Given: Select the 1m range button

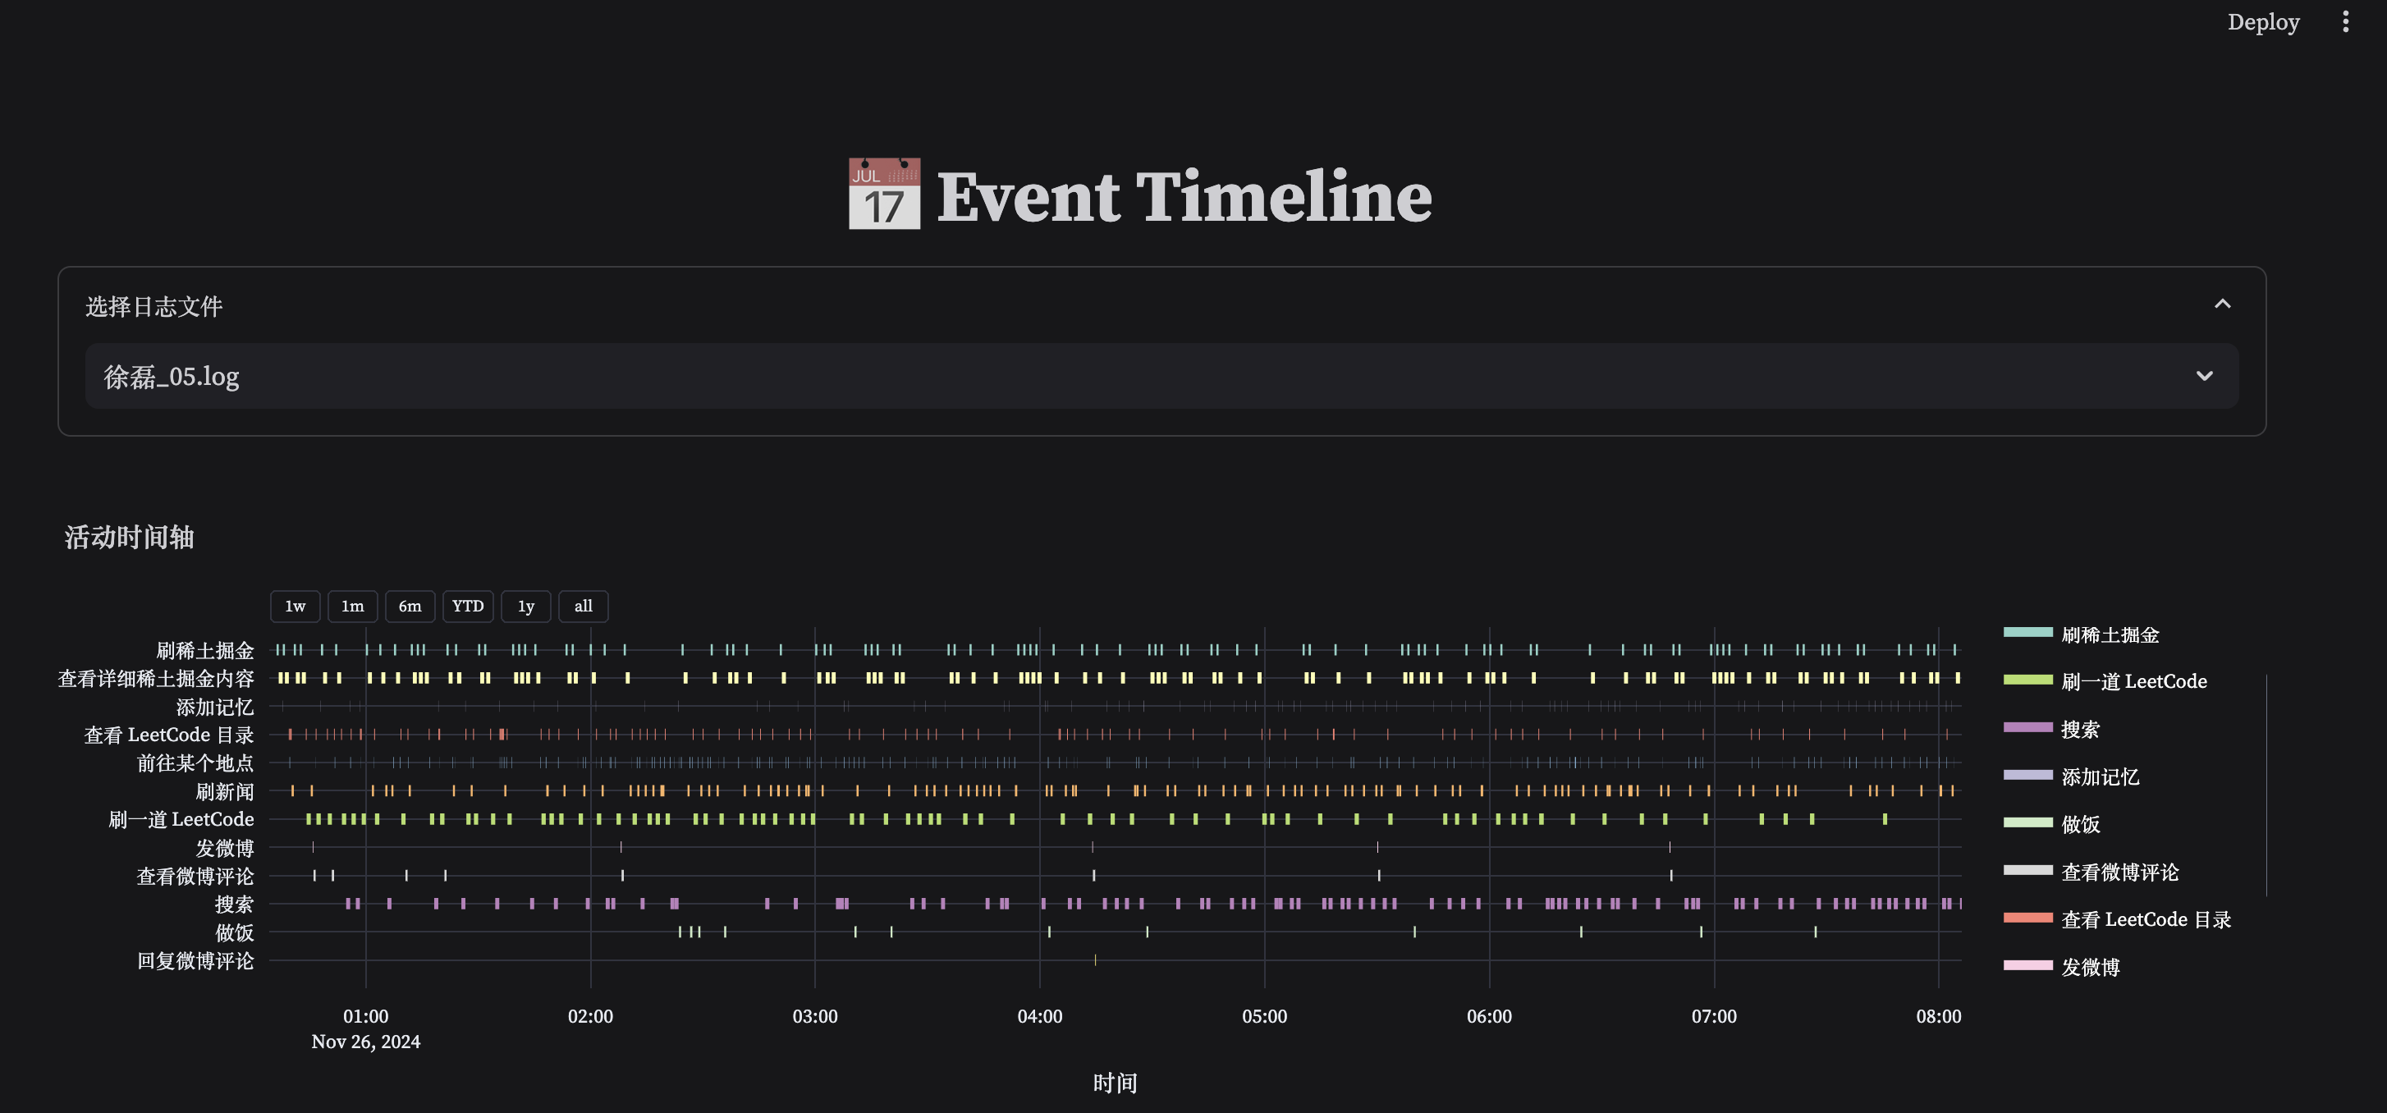Looking at the screenshot, I should pyautogui.click(x=352, y=606).
